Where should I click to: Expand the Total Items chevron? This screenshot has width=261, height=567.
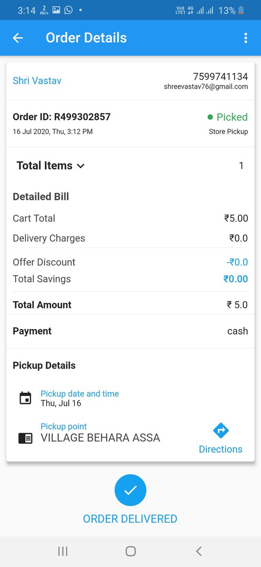(81, 166)
